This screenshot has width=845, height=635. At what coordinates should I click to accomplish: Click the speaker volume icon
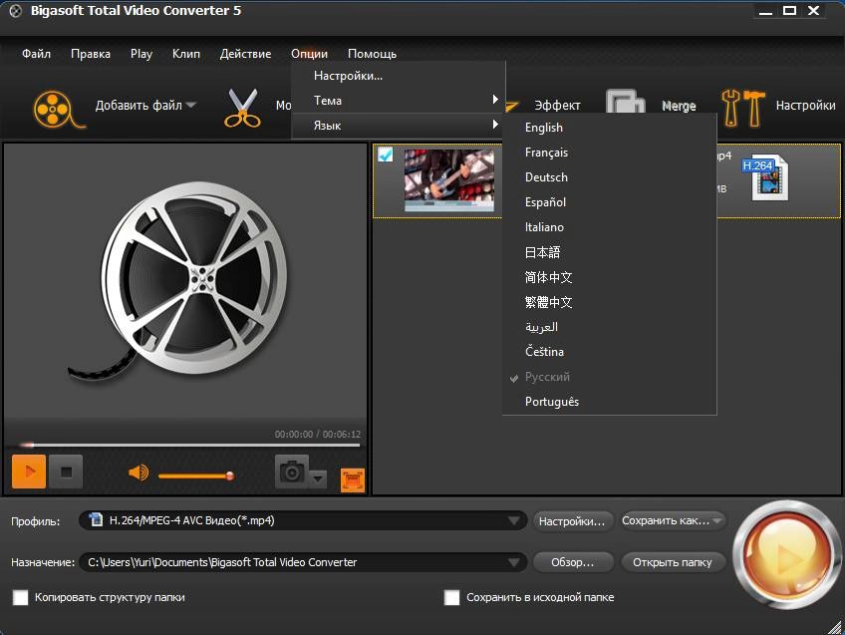pos(139,473)
